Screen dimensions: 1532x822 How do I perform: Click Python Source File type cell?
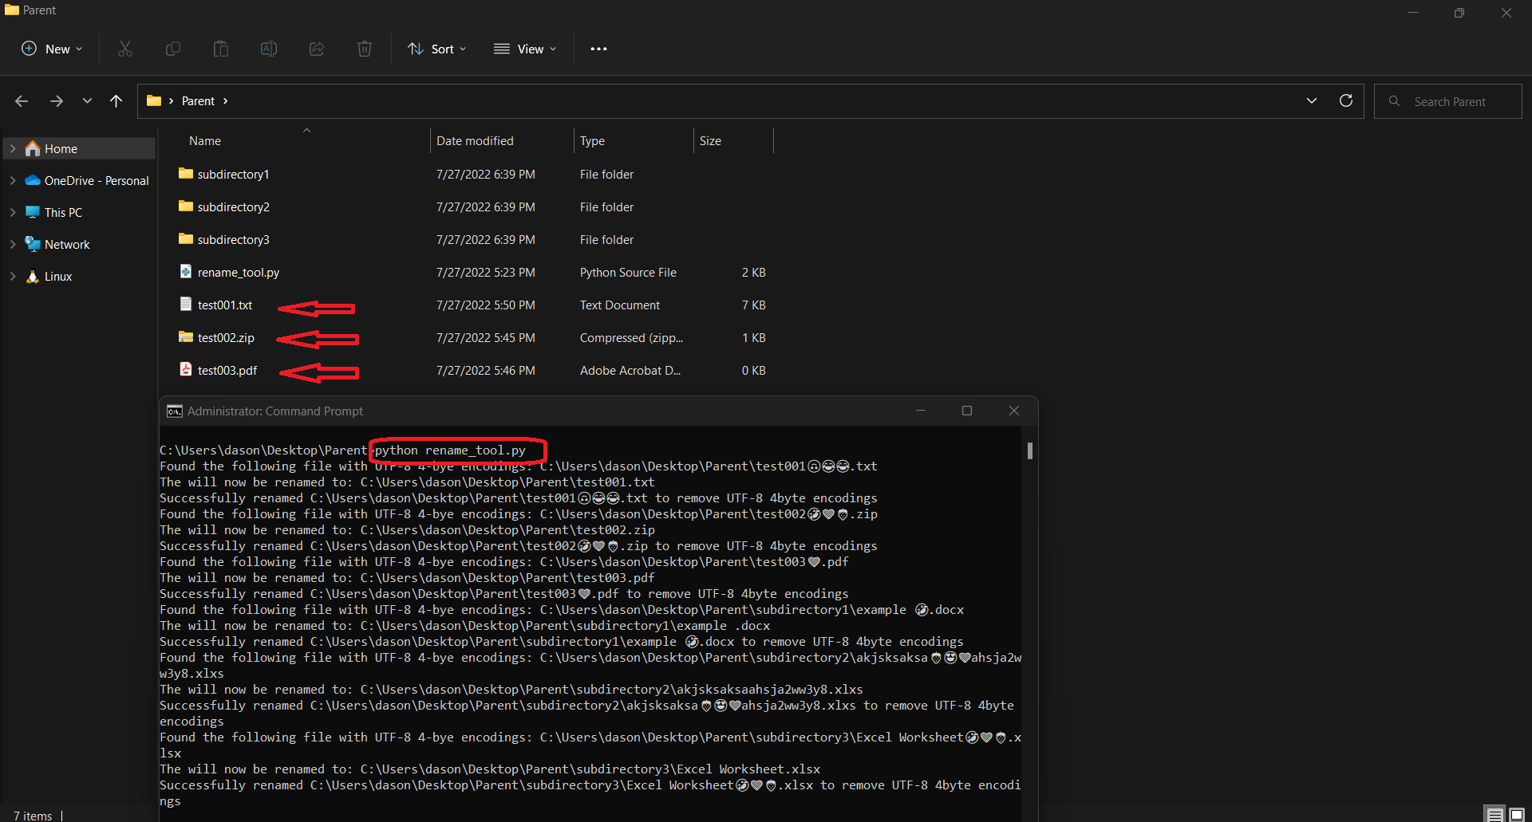click(x=628, y=273)
